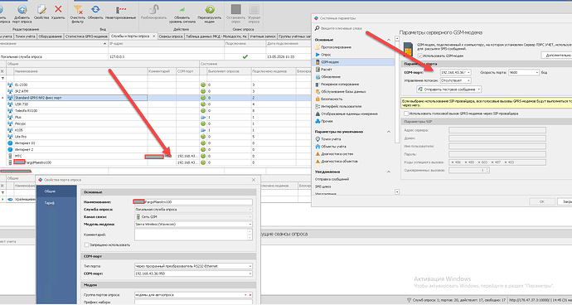Enable voice call via SIP-провайдера checkbox
Image resolution: width=572 pixels, height=305 pixels.
point(406,114)
